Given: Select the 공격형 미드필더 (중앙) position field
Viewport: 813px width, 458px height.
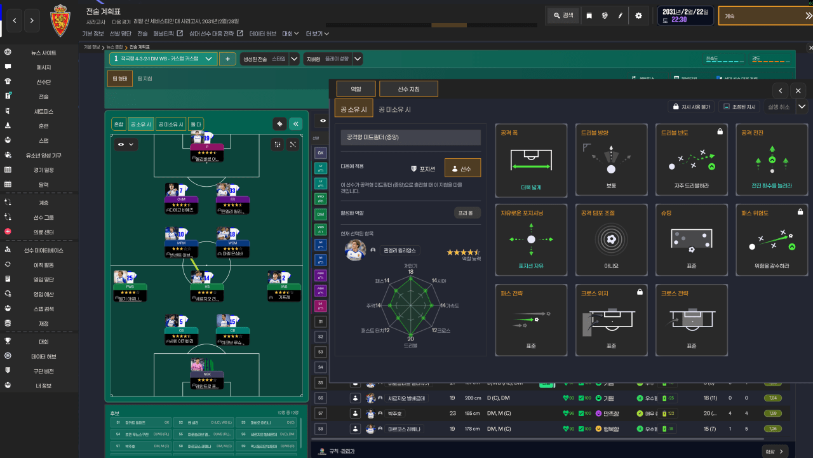Looking at the screenshot, I should click(410, 137).
